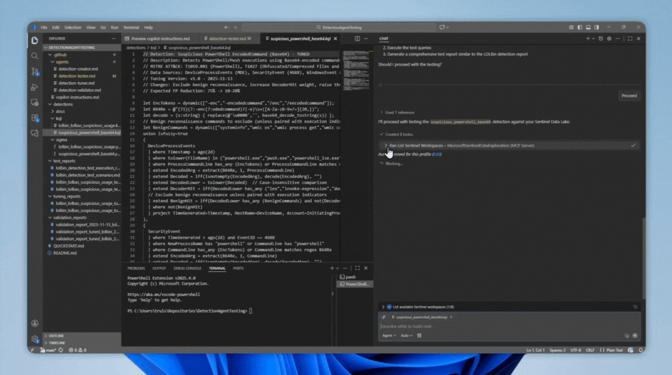Image resolution: width=672 pixels, height=375 pixels.
Task: Show chat history clock icon
Action: 601,39
